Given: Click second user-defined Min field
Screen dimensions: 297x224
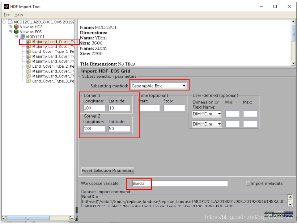Looking at the screenshot, I should tap(232, 124).
